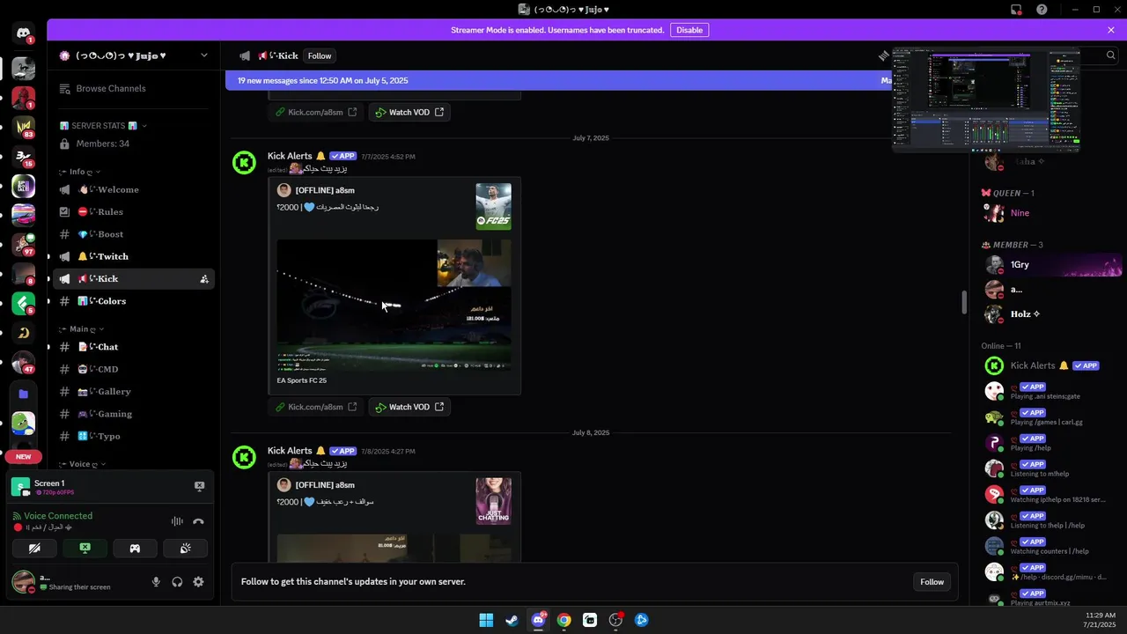Open the Welcome channel
Screen dimensions: 1127x634
tap(132, 189)
